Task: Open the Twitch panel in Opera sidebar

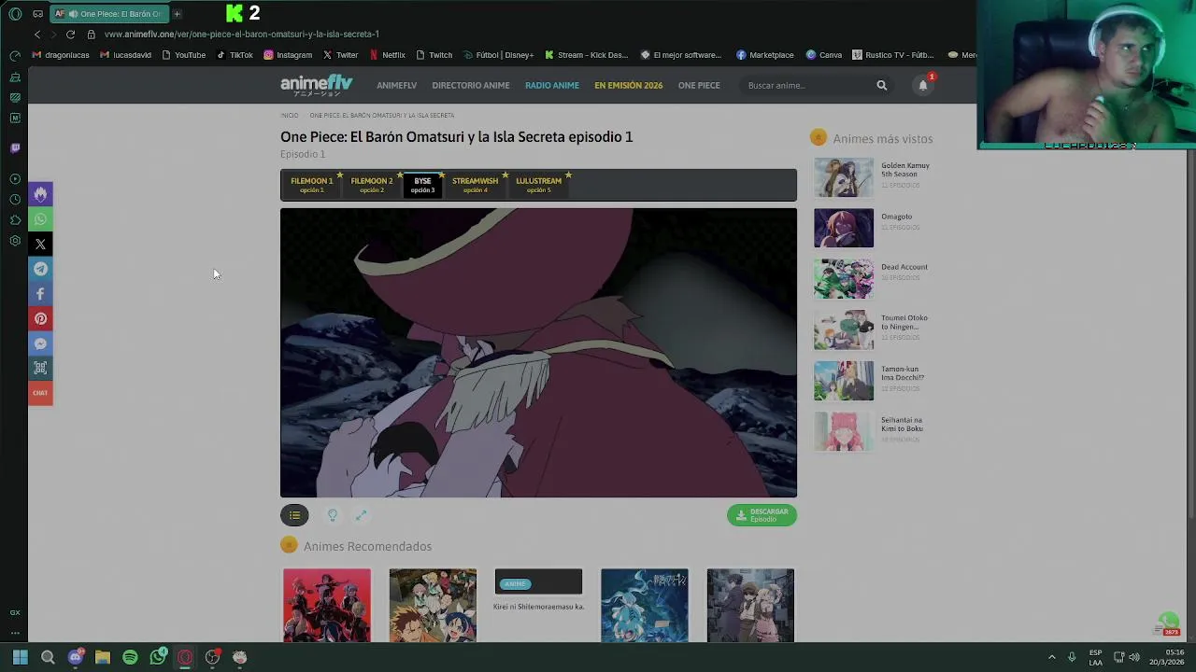Action: [15, 147]
